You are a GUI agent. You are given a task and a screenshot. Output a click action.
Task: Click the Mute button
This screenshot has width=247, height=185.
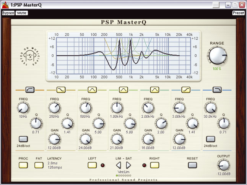pos(22,13)
